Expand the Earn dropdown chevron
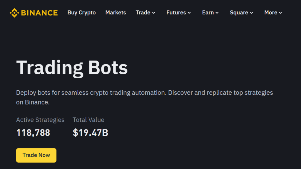 217,13
